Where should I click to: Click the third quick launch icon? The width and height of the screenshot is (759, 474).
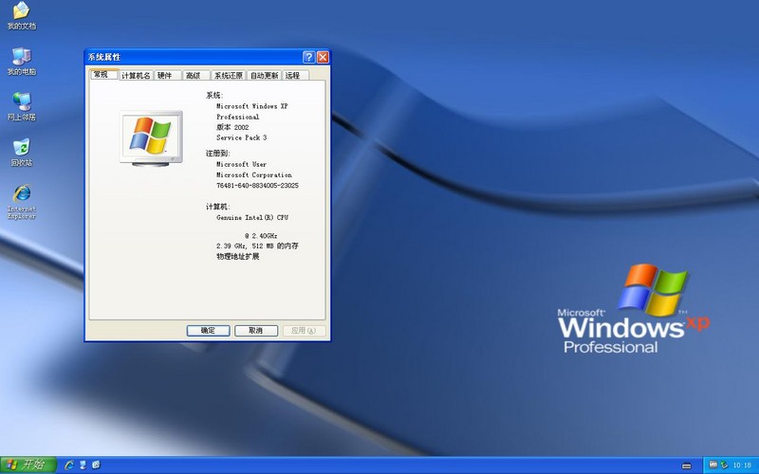pos(96,465)
